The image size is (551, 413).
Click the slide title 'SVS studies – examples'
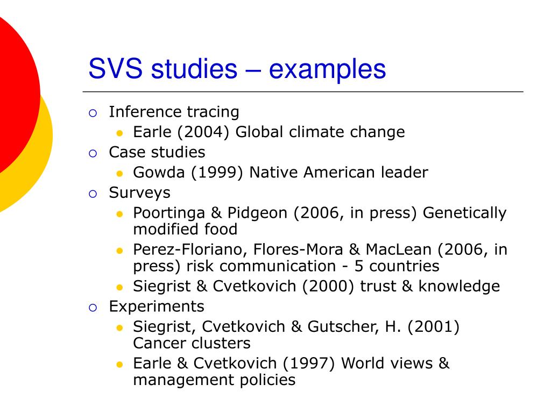[x=237, y=69]
